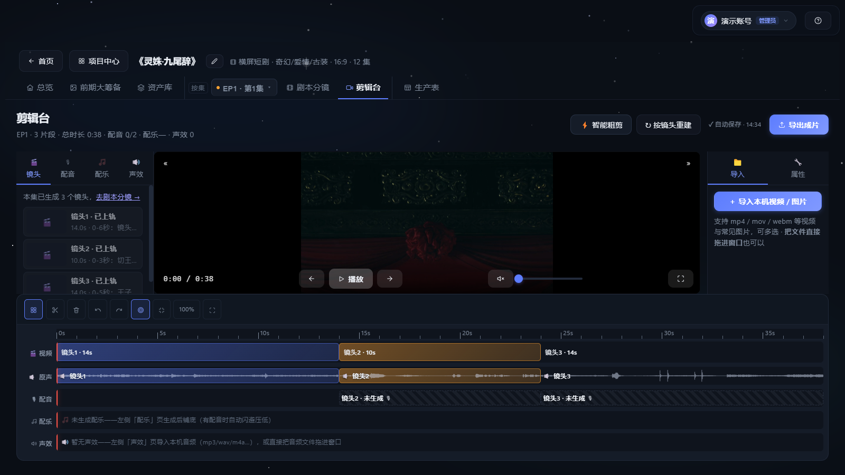Screen dimensions: 845x475
Task: Click the timeline zoom-out shrink icon
Action: click(x=162, y=310)
